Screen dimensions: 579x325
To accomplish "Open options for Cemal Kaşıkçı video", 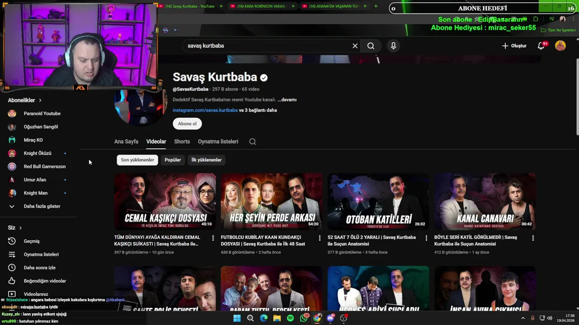I will click(x=213, y=238).
